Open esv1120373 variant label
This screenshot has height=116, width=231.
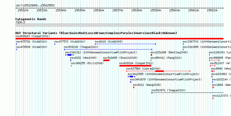click(222, 96)
